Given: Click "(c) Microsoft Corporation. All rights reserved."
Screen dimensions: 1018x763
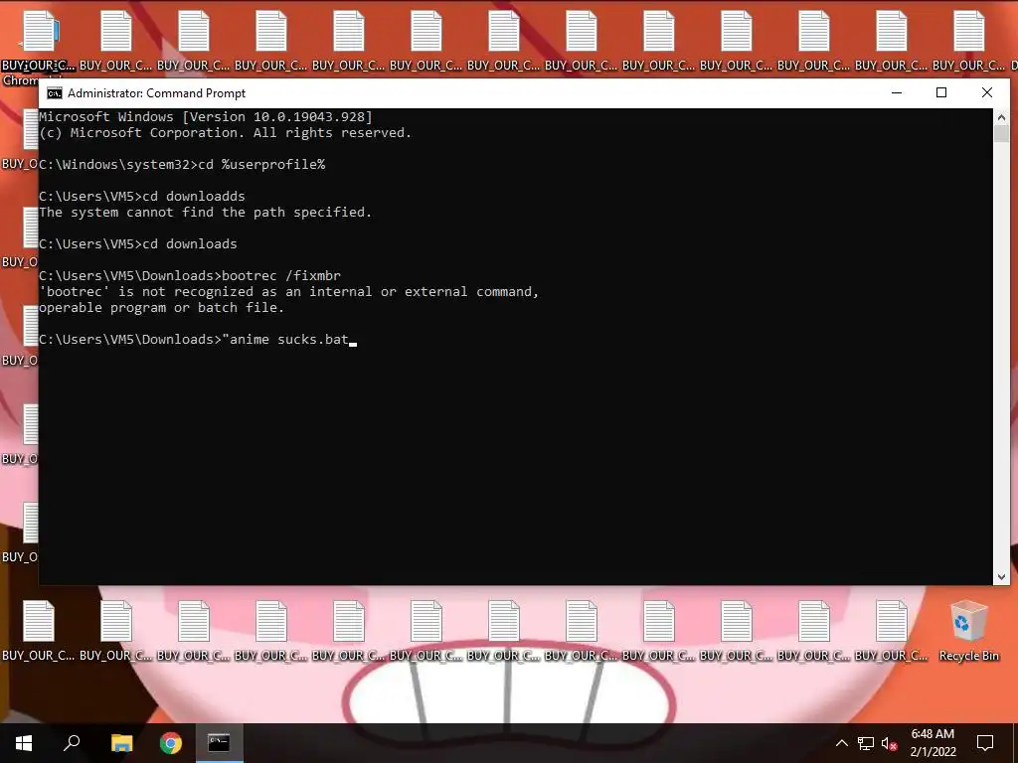Looking at the screenshot, I should point(226,133).
